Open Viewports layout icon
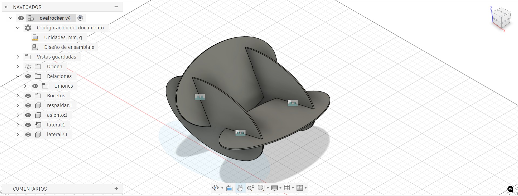The height and width of the screenshot is (196, 518). (300, 188)
